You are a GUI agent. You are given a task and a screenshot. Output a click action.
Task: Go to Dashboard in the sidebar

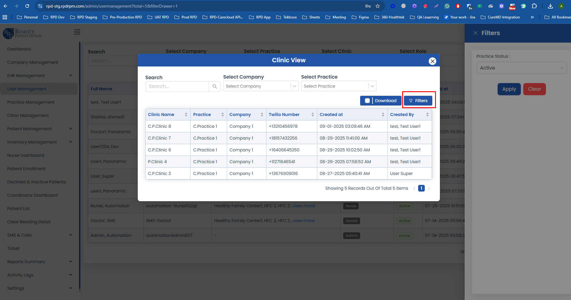click(x=19, y=49)
